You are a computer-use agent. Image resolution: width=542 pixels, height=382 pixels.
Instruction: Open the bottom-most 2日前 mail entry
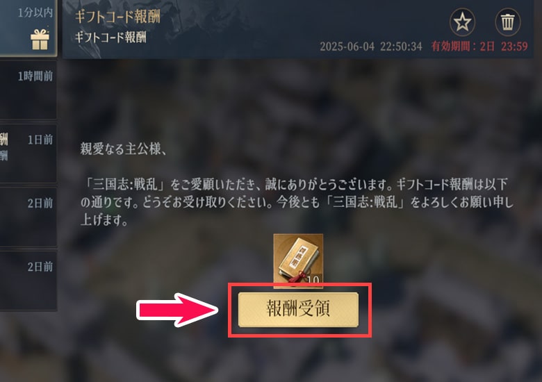(28, 281)
